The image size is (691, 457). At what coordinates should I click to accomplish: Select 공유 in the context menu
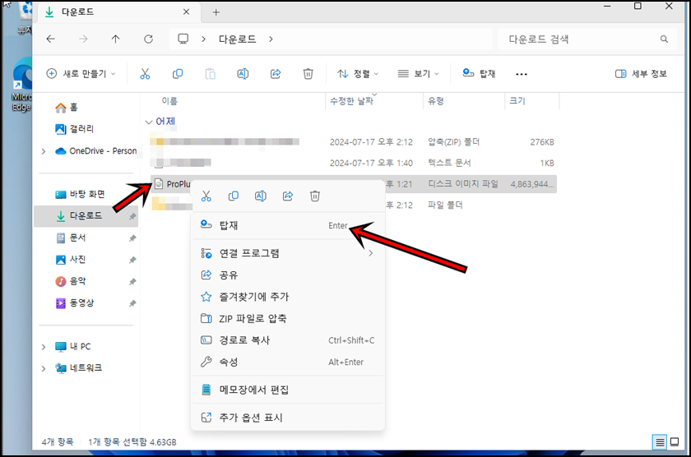288,275
